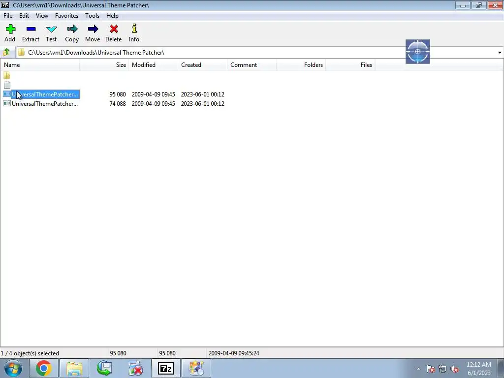Screen dimensions: 504x378
Task: Open the Help menu
Action: click(x=112, y=16)
